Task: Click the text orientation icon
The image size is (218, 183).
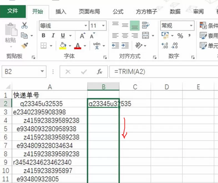Action: 138,46
